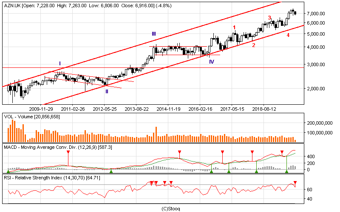Click the red wave 3 label

[269, 17]
